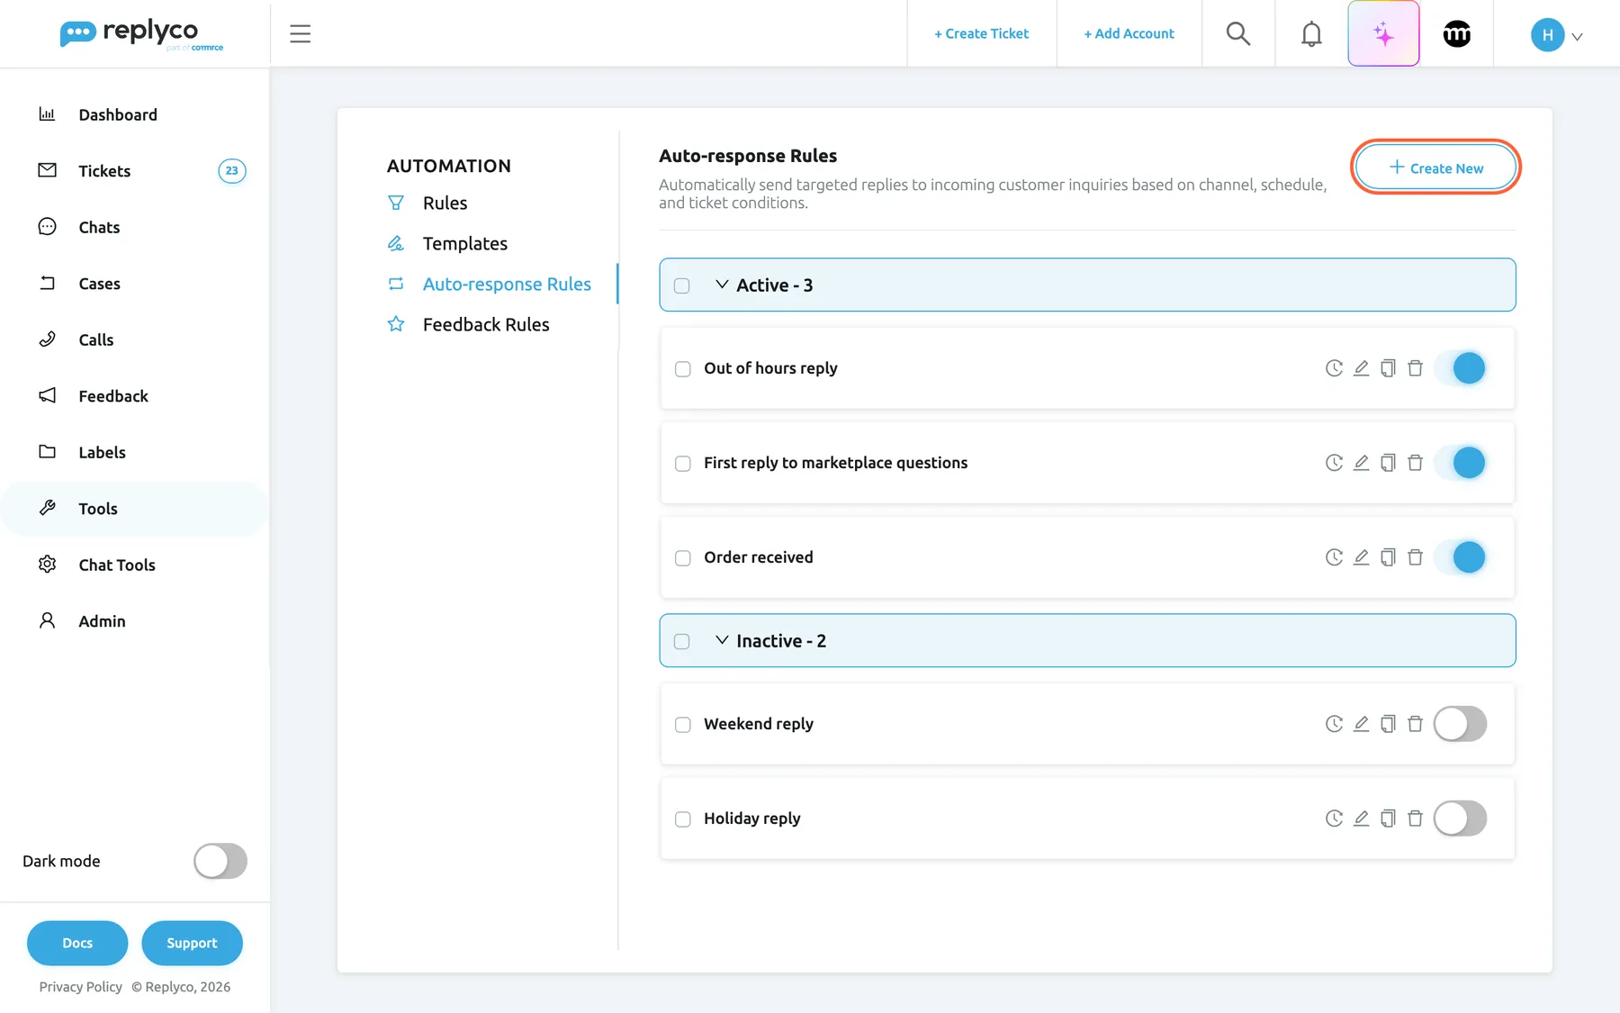
Task: Edit the Order received rule
Action: [x=1361, y=557]
